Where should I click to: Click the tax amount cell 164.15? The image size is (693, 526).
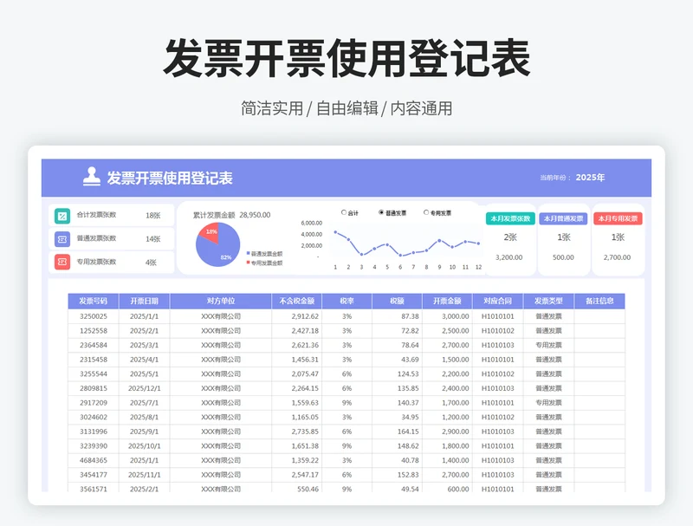397,432
